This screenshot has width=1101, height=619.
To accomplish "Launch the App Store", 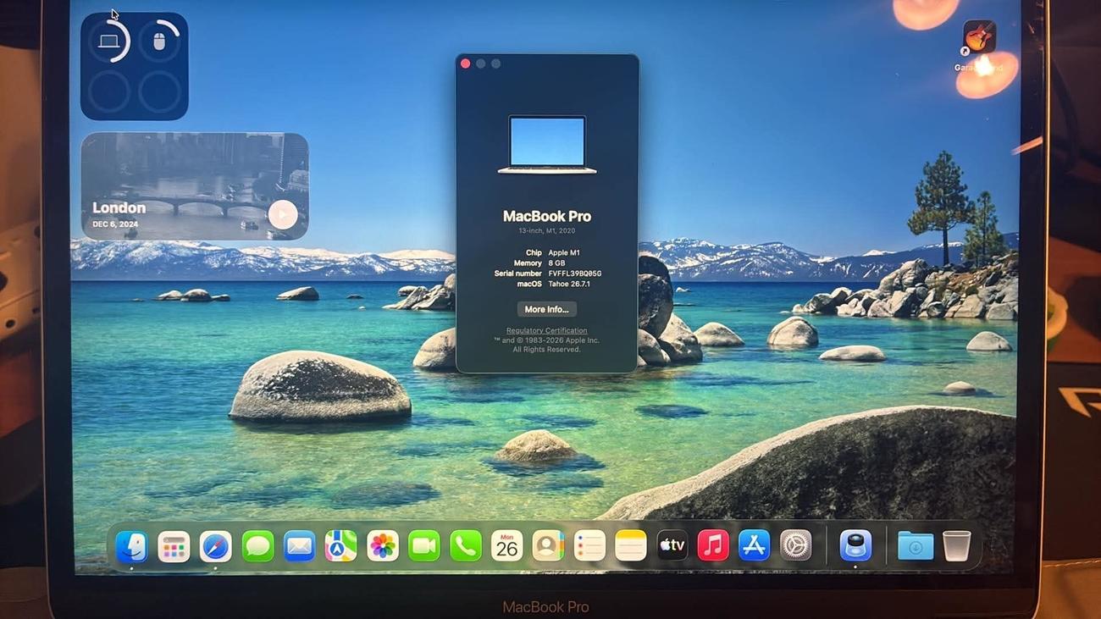I will tap(754, 545).
